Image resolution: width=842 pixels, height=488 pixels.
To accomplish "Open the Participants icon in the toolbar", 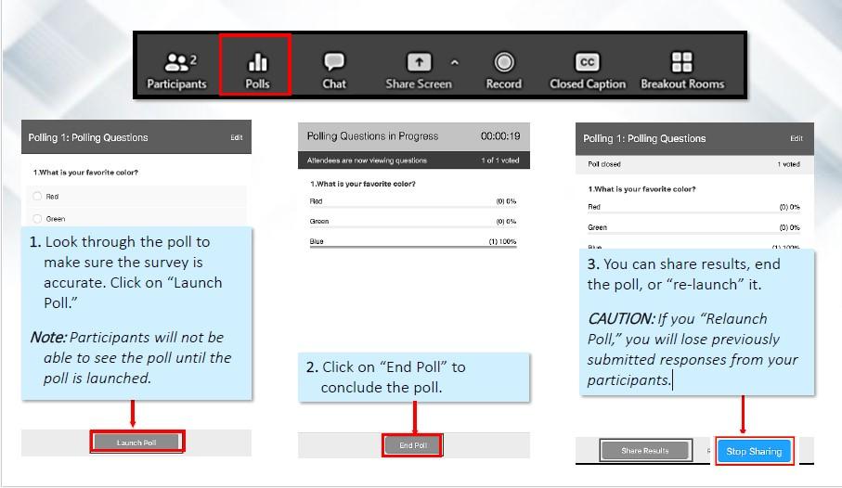I will [x=176, y=63].
